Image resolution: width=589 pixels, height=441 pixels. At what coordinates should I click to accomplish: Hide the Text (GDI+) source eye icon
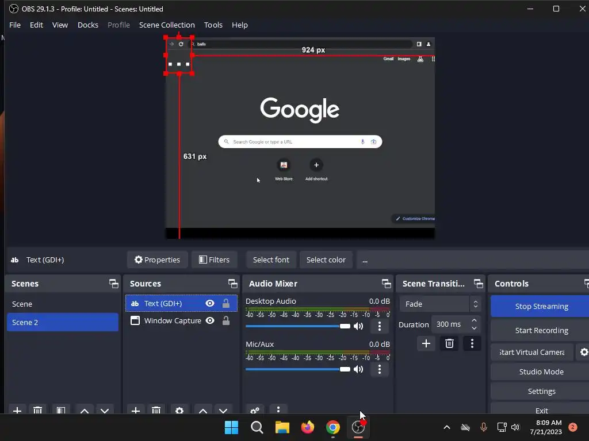click(x=210, y=303)
